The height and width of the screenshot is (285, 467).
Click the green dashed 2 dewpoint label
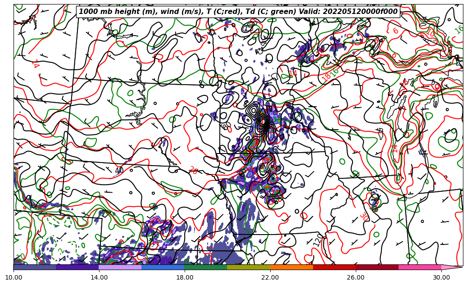click(61, 252)
